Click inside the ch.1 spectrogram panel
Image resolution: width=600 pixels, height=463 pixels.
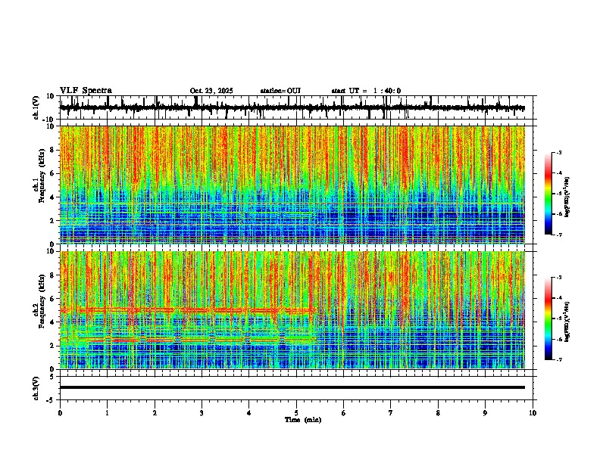click(292, 185)
